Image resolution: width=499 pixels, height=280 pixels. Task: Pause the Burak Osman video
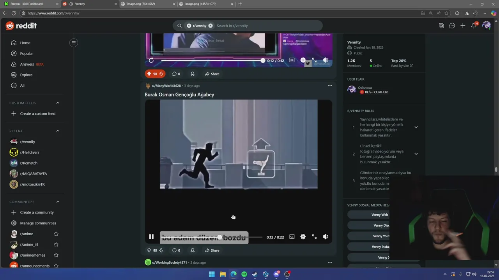[151, 237]
